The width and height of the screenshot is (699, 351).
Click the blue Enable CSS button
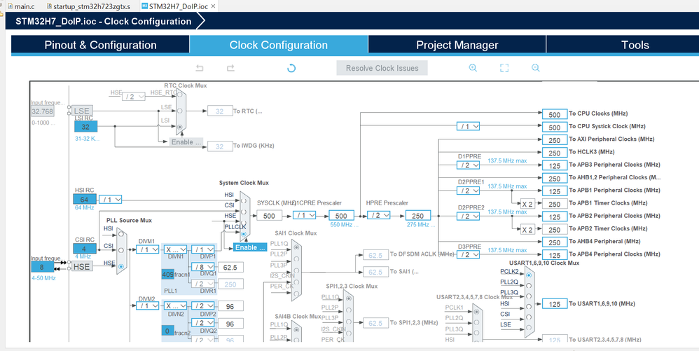point(249,247)
